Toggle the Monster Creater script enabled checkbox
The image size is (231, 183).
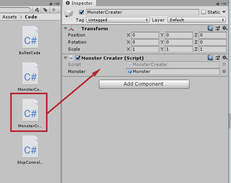coord(78,58)
